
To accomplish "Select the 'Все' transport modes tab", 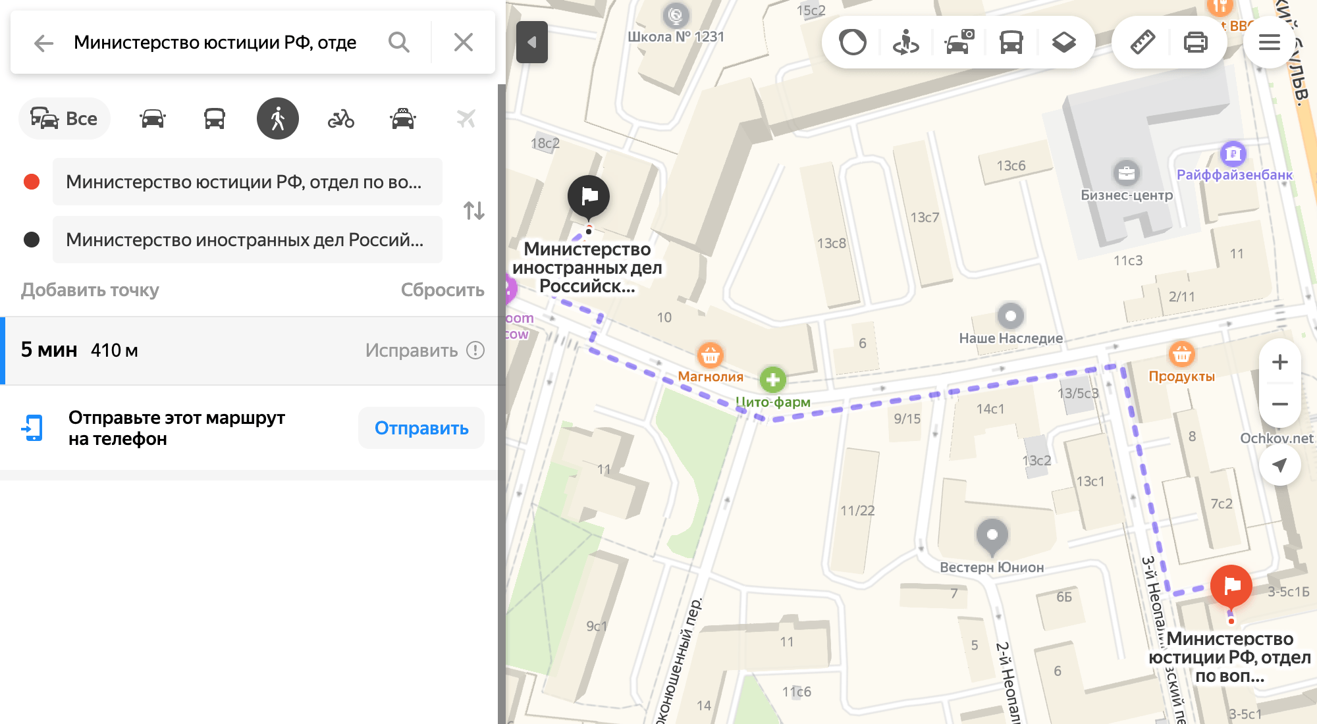I will tap(65, 118).
